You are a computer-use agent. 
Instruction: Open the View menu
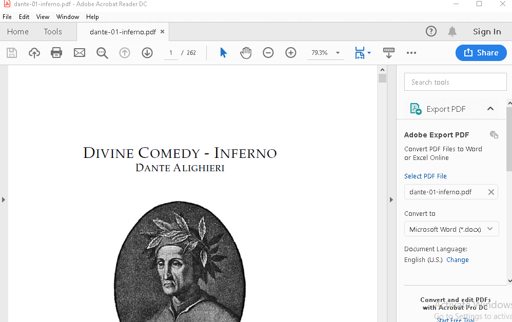coord(43,17)
